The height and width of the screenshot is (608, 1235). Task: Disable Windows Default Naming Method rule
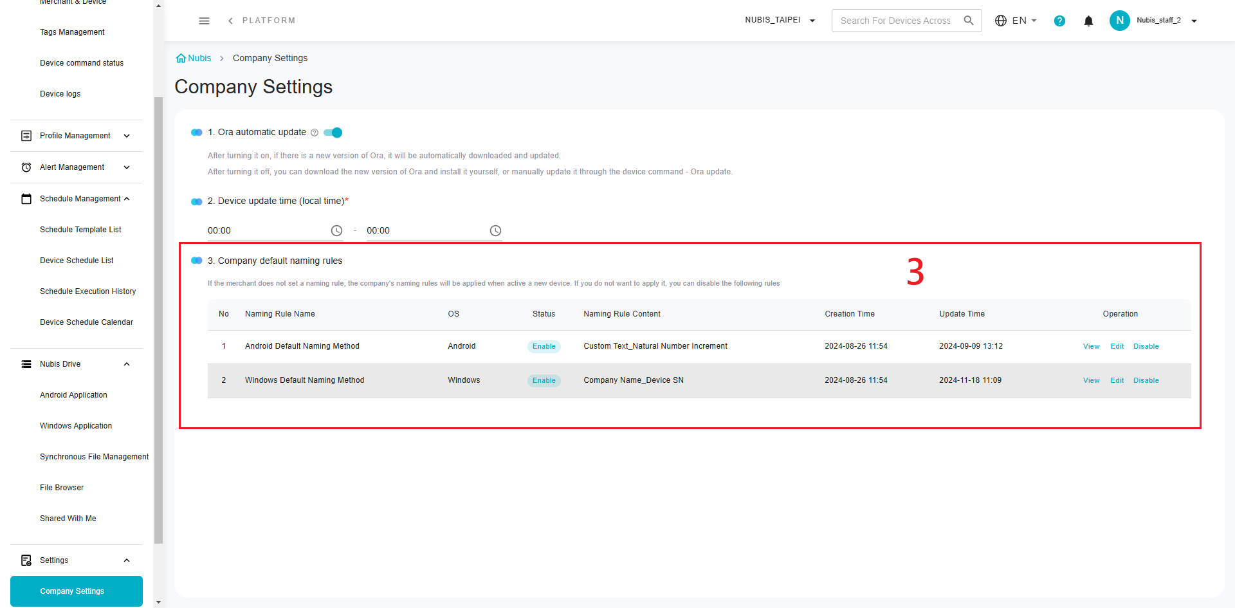tap(1146, 380)
